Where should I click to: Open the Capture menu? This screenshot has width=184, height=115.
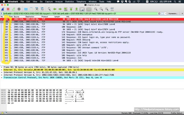click(x=49, y=2)
